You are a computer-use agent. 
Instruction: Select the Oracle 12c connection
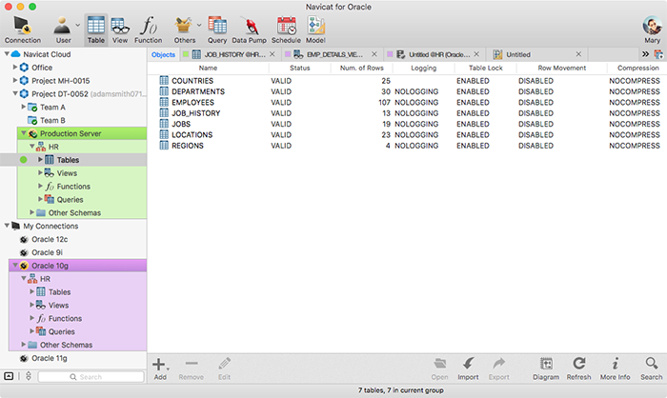50,239
